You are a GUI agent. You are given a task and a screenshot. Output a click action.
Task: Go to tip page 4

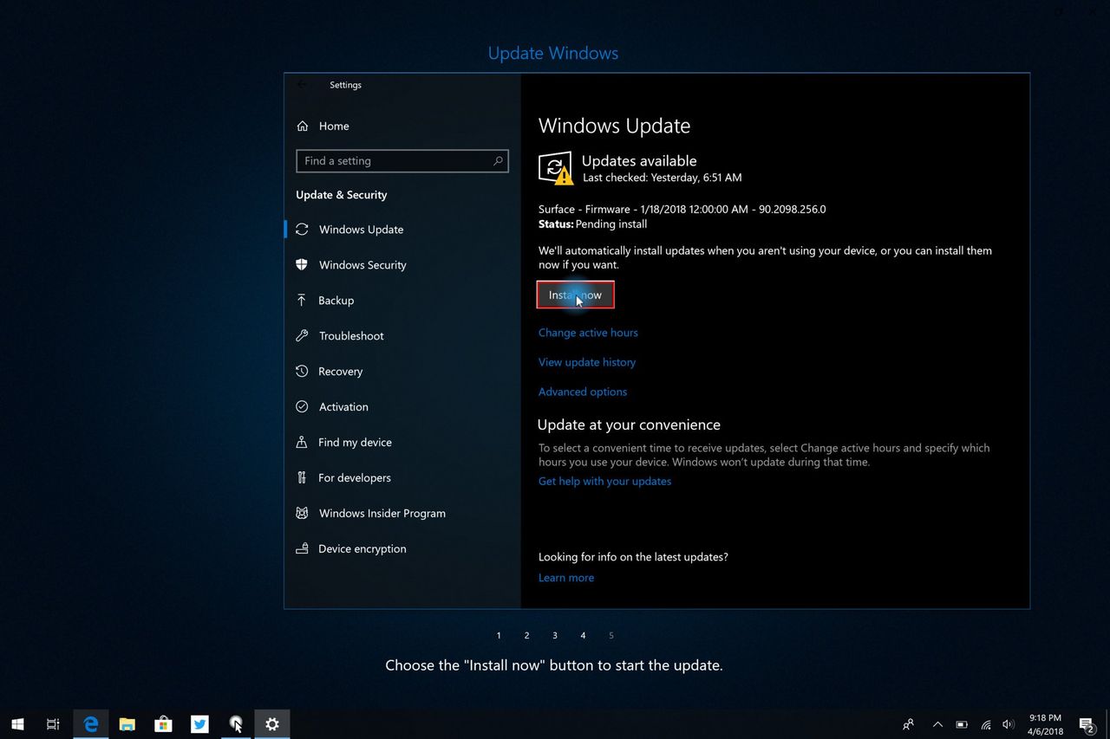583,636
